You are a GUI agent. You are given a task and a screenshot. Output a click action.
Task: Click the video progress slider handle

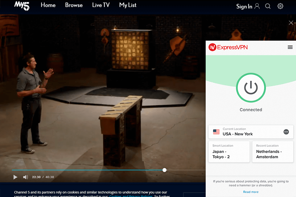pyautogui.click(x=165, y=170)
